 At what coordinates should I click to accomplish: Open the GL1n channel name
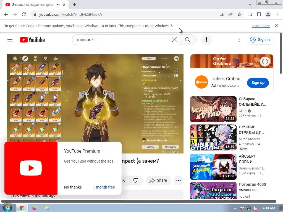pos(242,111)
